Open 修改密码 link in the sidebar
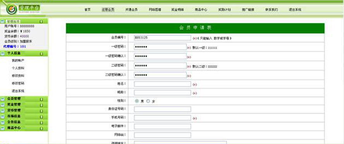 pyautogui.click(x=18, y=83)
